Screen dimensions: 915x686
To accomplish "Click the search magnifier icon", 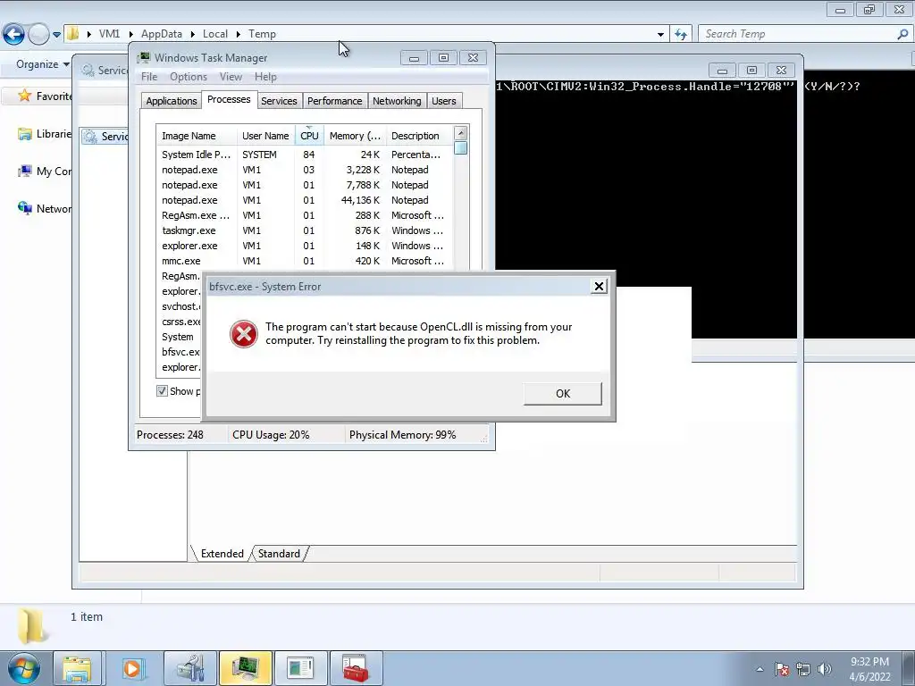I will click(x=902, y=34).
